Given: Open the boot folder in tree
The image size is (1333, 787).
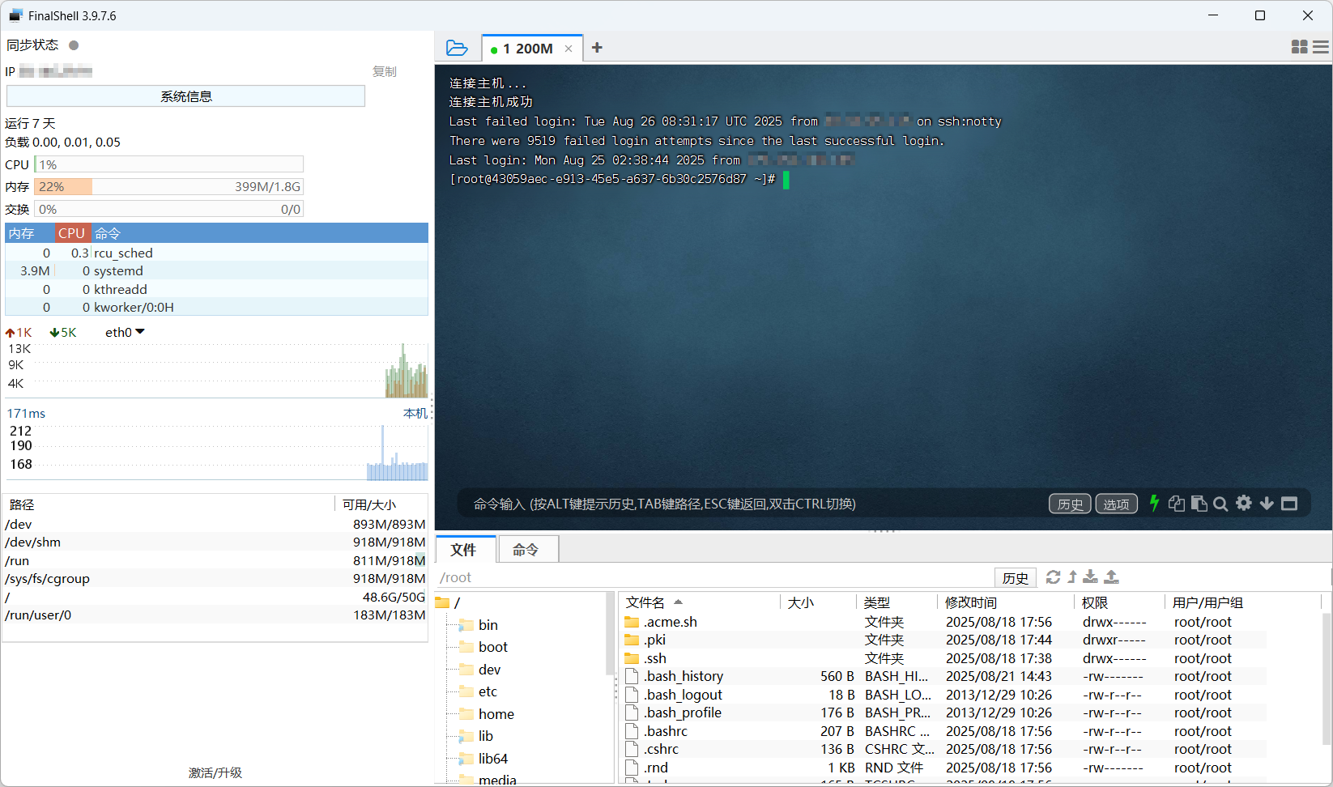Looking at the screenshot, I should pyautogui.click(x=493, y=647).
